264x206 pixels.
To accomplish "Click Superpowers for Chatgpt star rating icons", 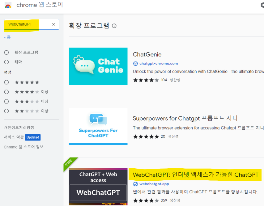I will point(146,137).
